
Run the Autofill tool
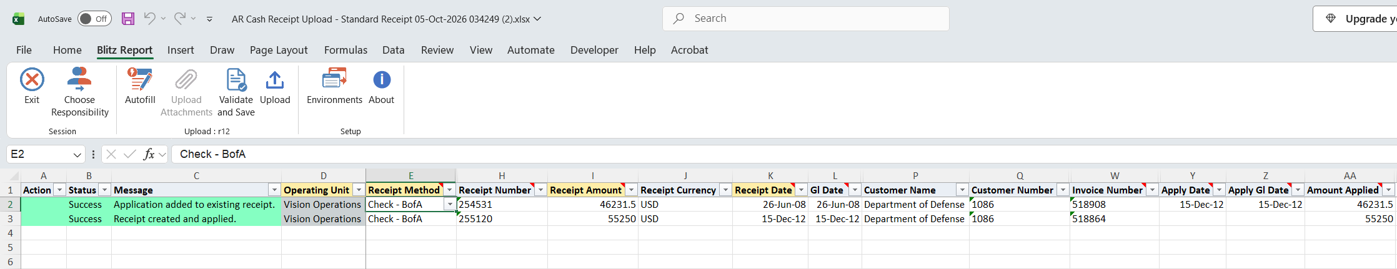tap(140, 86)
